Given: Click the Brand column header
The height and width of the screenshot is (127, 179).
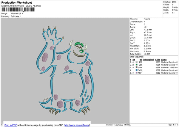Looking at the screenshot, I should 164,60.
